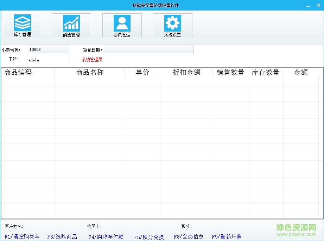This screenshot has height=241, width=324.
Task: Open the 销售管理 sales management module
Action: 71,25
